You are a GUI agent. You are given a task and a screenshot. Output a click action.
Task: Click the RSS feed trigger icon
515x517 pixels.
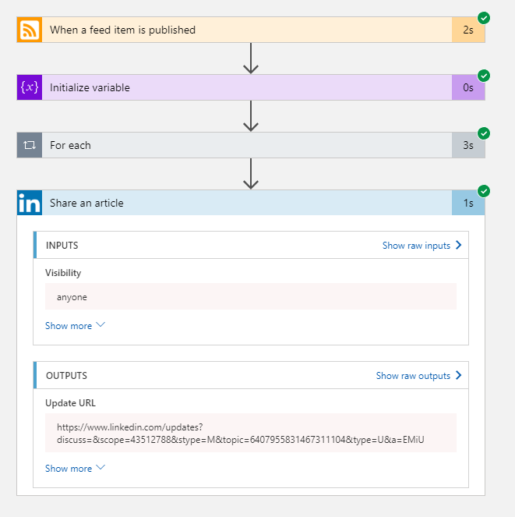tap(30, 30)
